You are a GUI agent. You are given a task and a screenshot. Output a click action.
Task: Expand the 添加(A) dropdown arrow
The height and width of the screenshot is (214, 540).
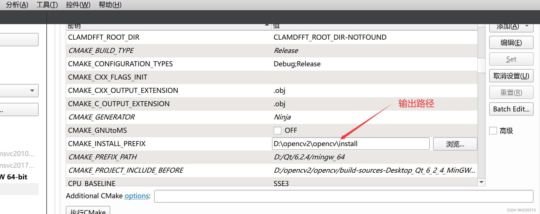point(527,26)
